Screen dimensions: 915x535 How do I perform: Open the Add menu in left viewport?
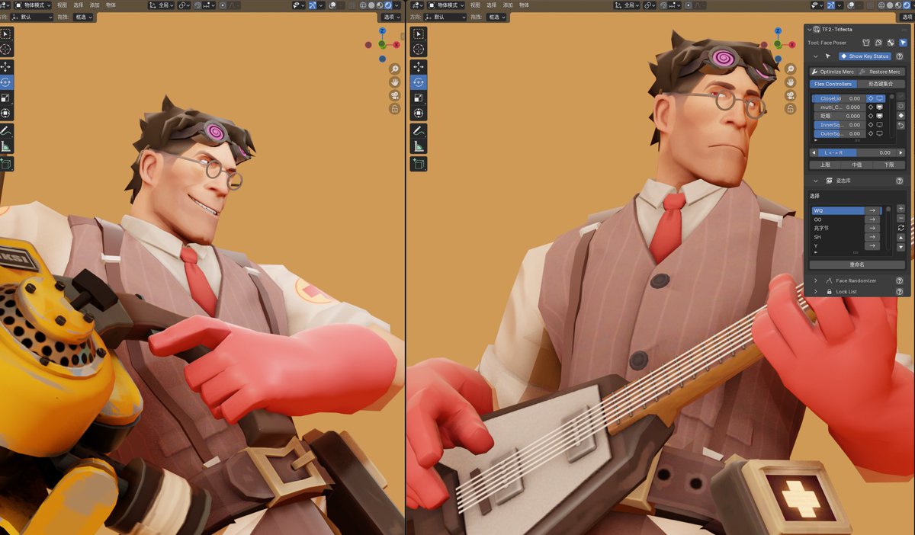pyautogui.click(x=95, y=5)
